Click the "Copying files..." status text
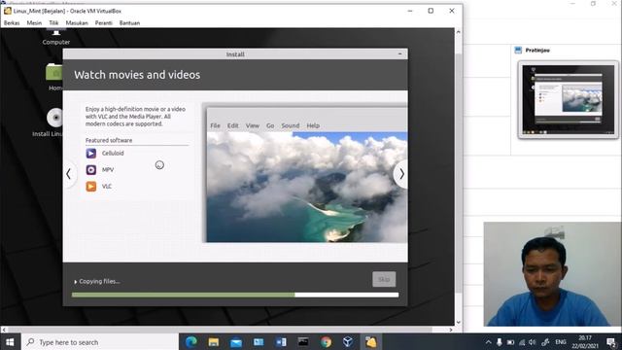This screenshot has height=350, width=622. [99, 282]
